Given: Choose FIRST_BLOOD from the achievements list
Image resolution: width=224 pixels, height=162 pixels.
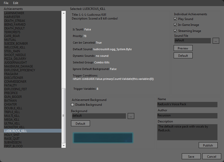Looking at the screenshot, I should click(13, 146).
